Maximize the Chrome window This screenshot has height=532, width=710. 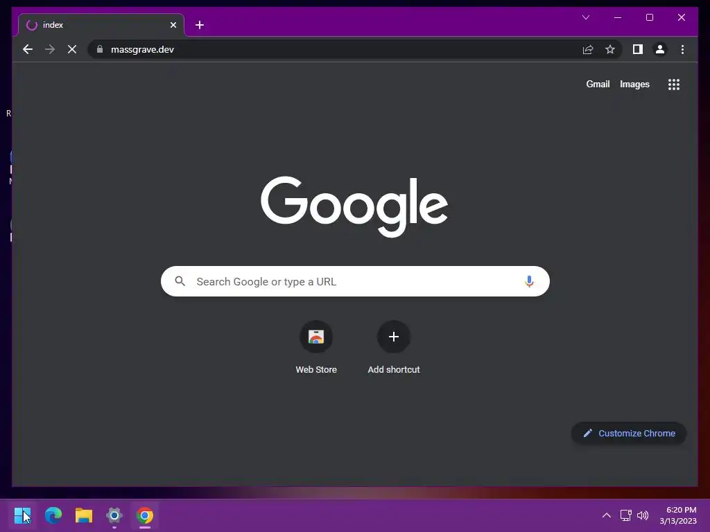point(649,17)
